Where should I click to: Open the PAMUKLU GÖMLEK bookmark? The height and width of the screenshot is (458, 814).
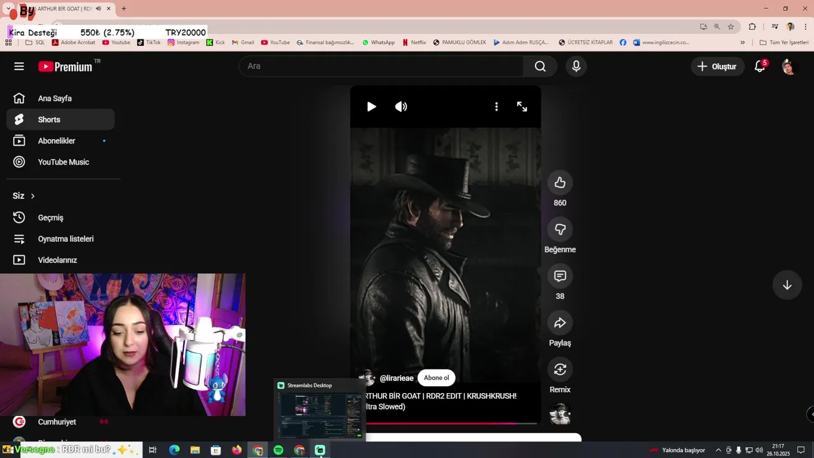coord(459,43)
